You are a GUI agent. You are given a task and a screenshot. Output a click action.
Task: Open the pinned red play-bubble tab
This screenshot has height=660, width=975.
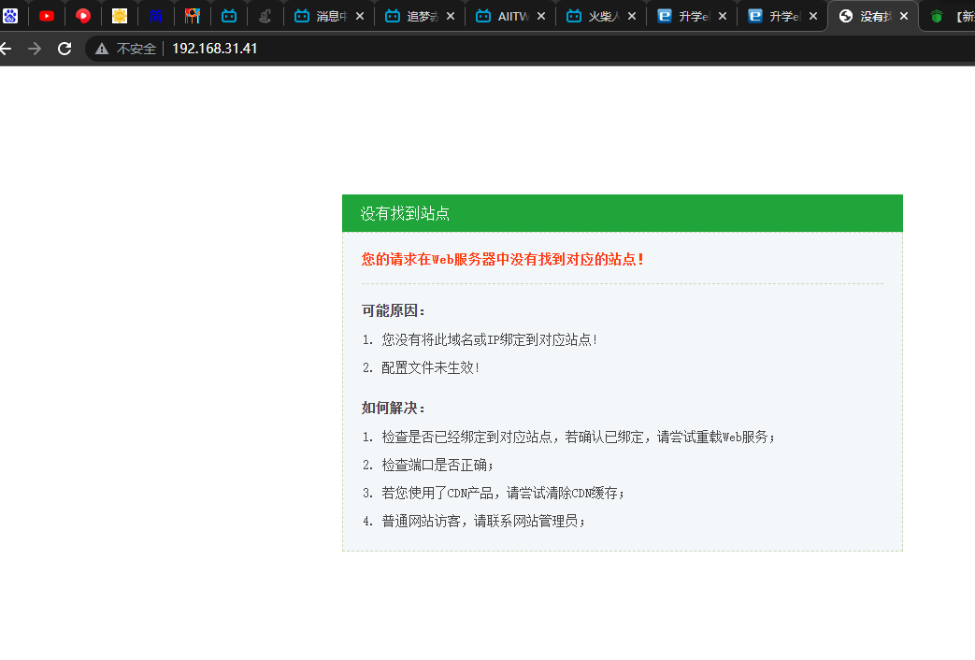[82, 16]
